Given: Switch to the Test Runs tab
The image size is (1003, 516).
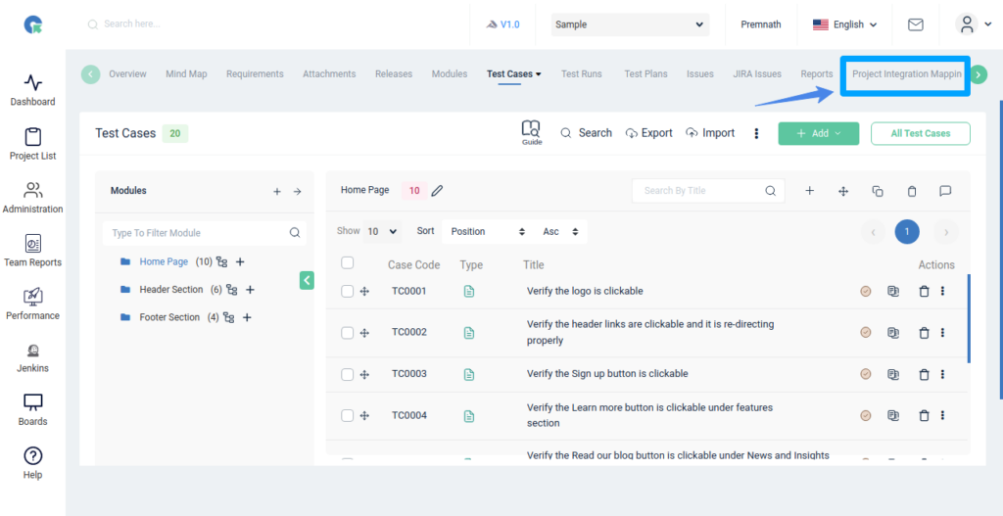Looking at the screenshot, I should (x=581, y=74).
